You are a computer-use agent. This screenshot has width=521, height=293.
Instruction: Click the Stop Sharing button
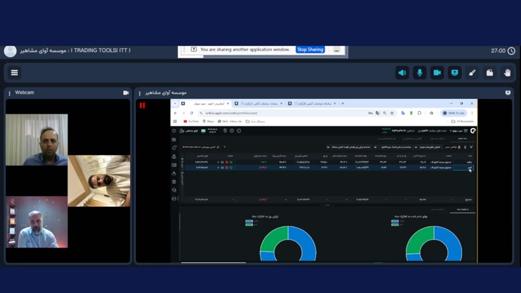click(310, 50)
